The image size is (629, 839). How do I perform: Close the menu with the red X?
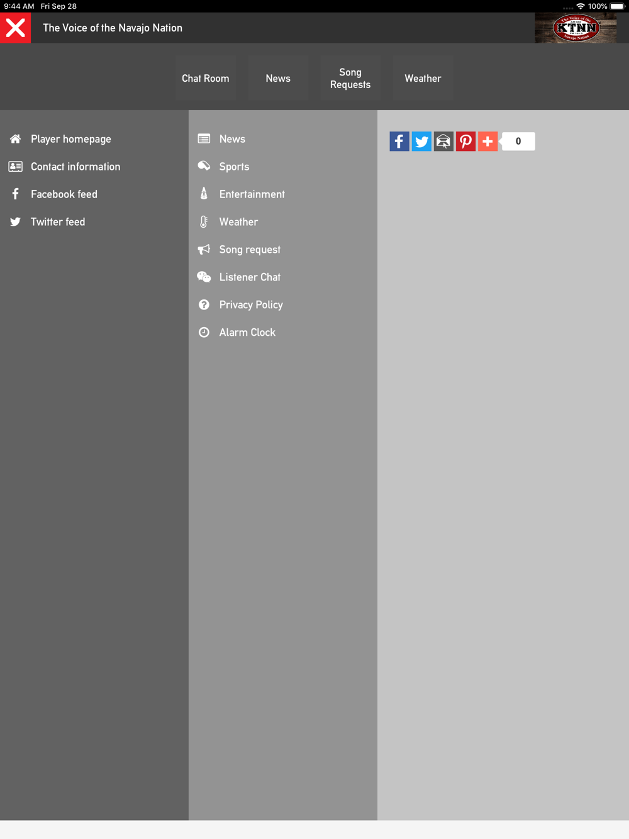pyautogui.click(x=15, y=28)
